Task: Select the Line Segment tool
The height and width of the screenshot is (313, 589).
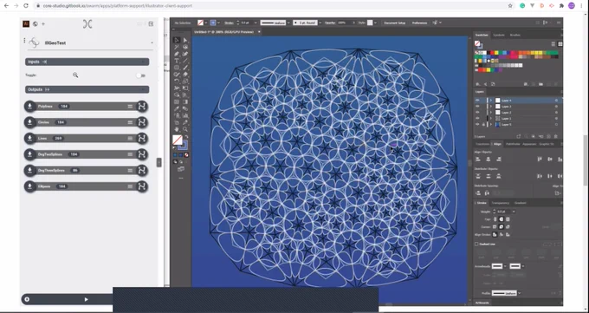Action: click(x=185, y=61)
